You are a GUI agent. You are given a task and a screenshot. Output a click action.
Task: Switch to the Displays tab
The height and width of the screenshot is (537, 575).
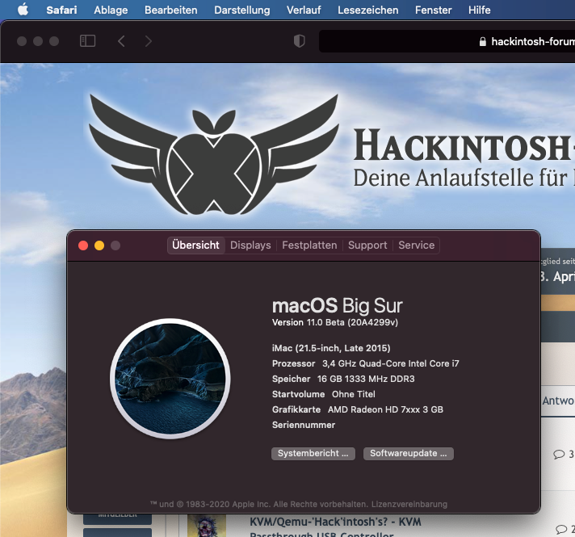(x=250, y=245)
